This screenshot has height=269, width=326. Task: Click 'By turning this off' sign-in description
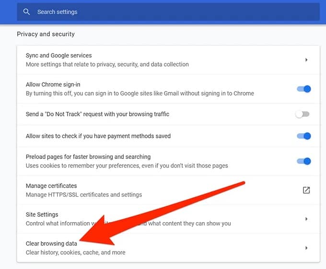click(140, 93)
